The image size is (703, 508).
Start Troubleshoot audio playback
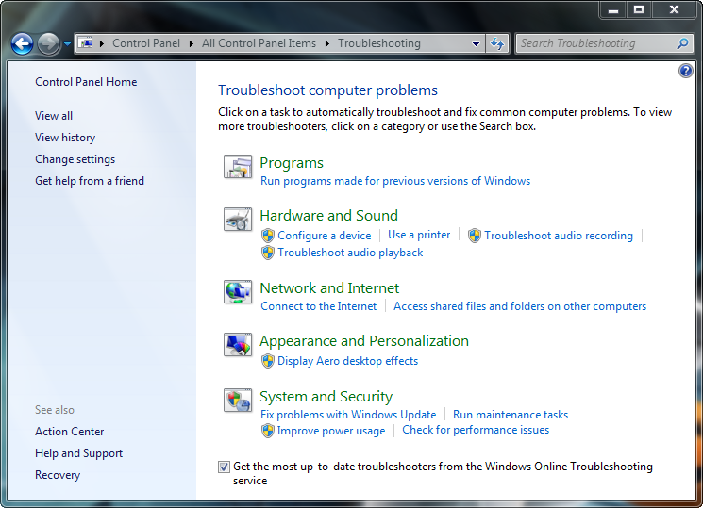[x=350, y=253]
